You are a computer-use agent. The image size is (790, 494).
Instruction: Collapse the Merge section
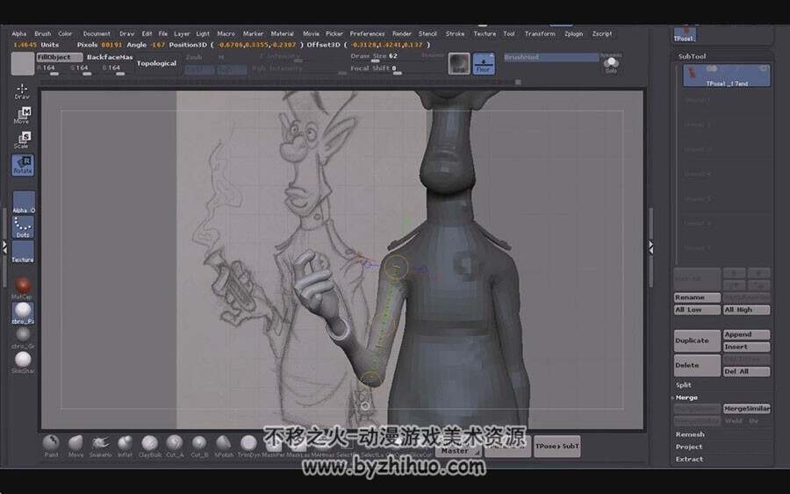(x=686, y=397)
